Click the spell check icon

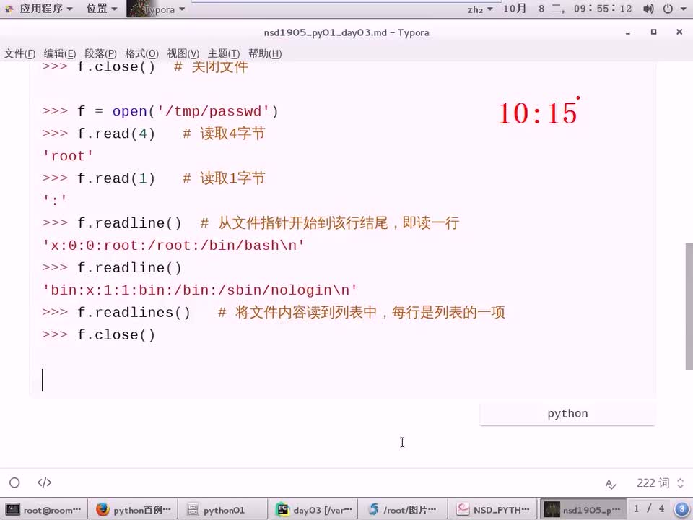[x=611, y=484]
